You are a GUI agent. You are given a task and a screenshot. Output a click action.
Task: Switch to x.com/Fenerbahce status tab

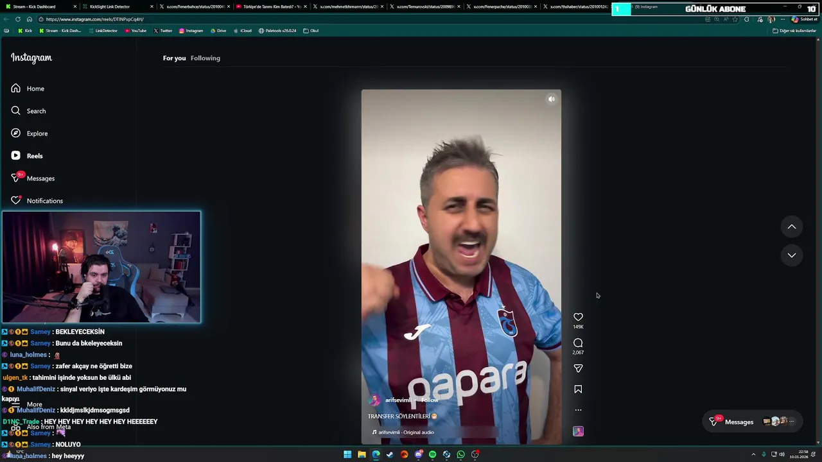194,6
